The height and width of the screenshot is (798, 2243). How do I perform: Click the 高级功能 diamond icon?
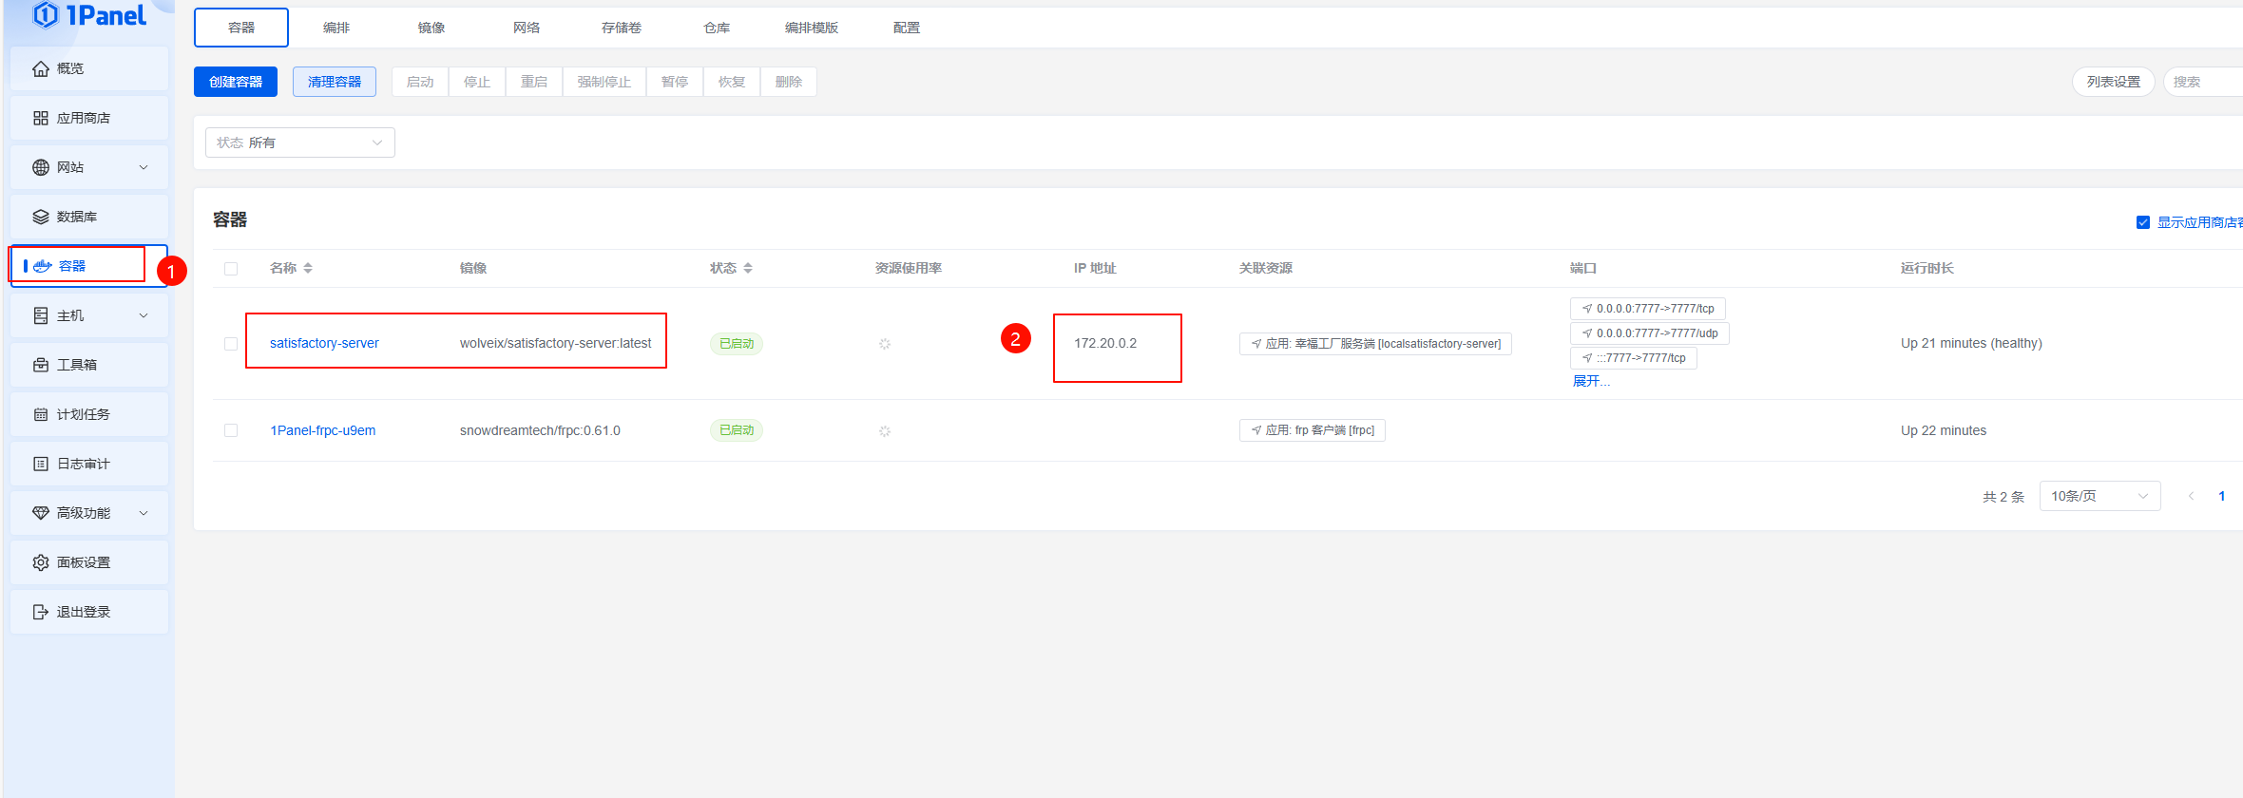point(41,513)
